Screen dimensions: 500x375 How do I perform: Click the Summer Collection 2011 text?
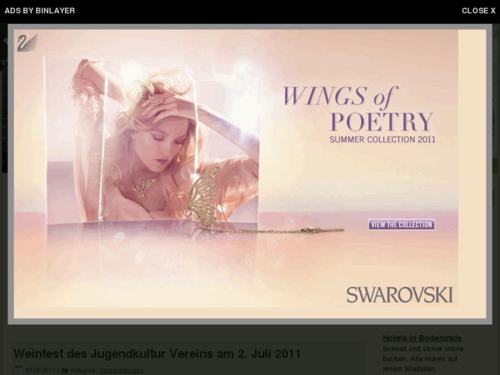(382, 140)
